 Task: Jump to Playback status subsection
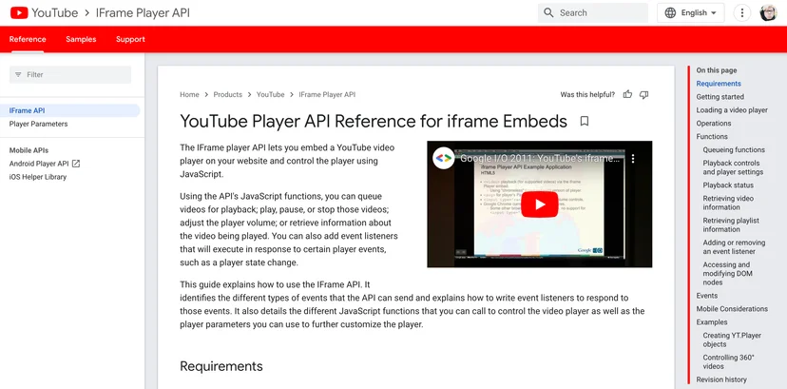pyautogui.click(x=728, y=185)
